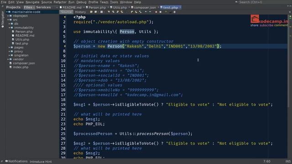Toggle INS insert mode indicator
This screenshot has height=164, width=292.
point(288,161)
